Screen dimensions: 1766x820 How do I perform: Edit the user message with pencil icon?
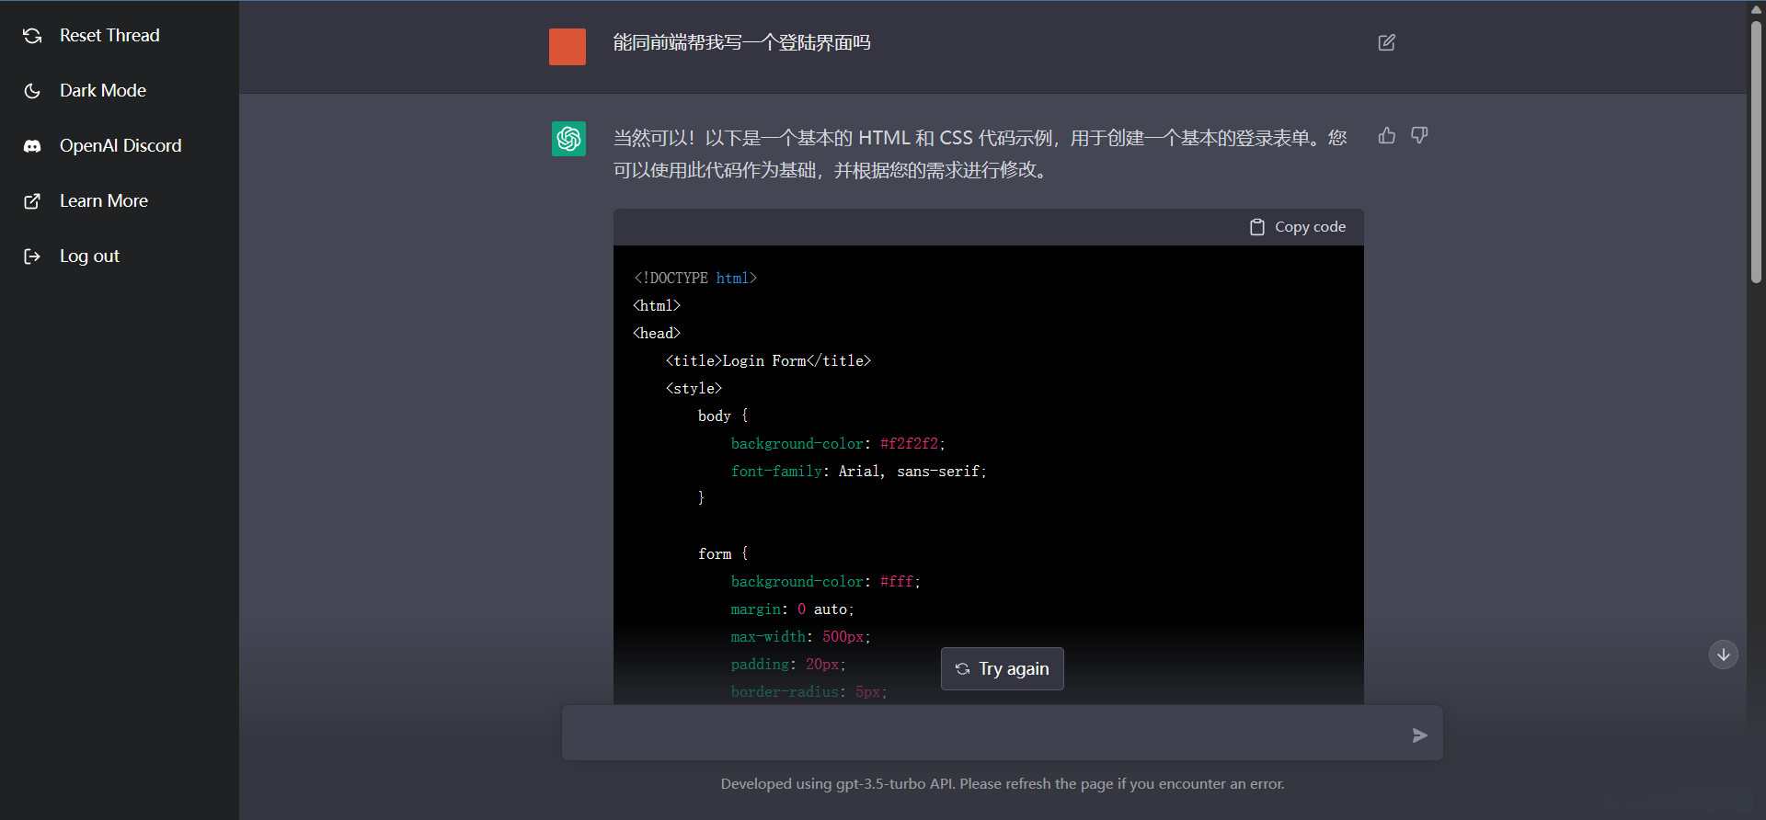pos(1387,42)
